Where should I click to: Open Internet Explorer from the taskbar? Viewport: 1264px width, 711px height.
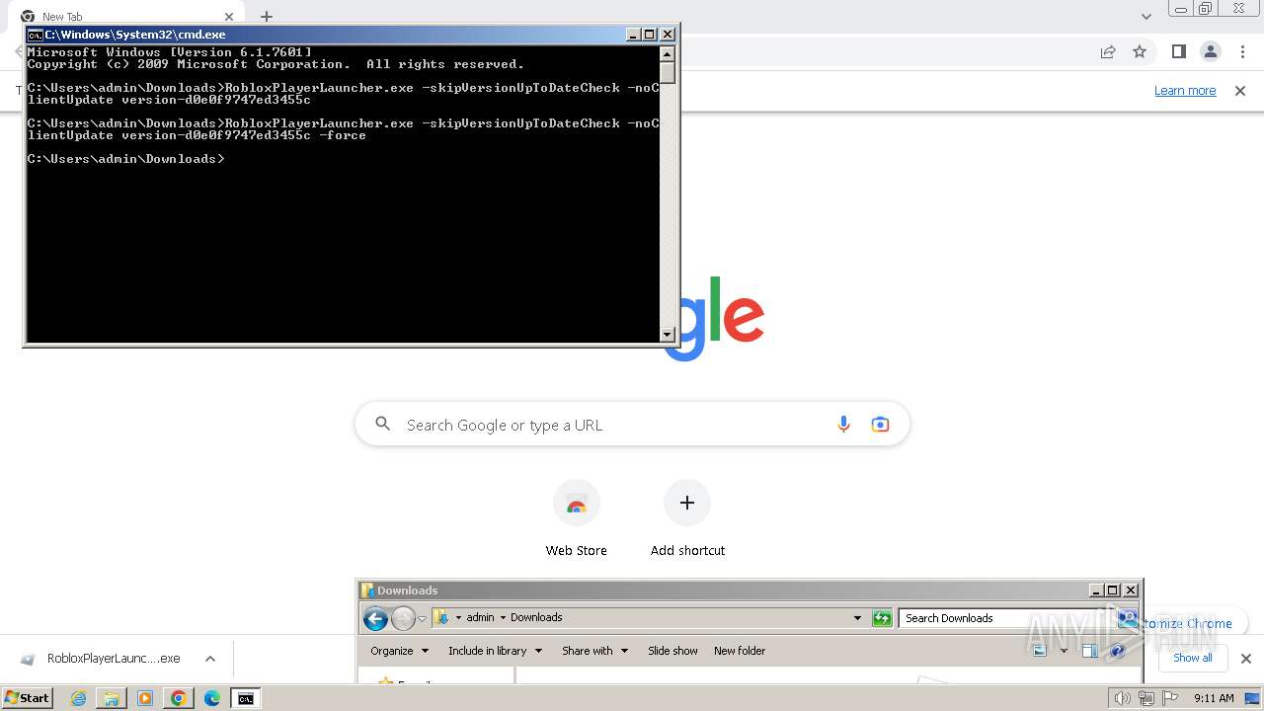79,698
